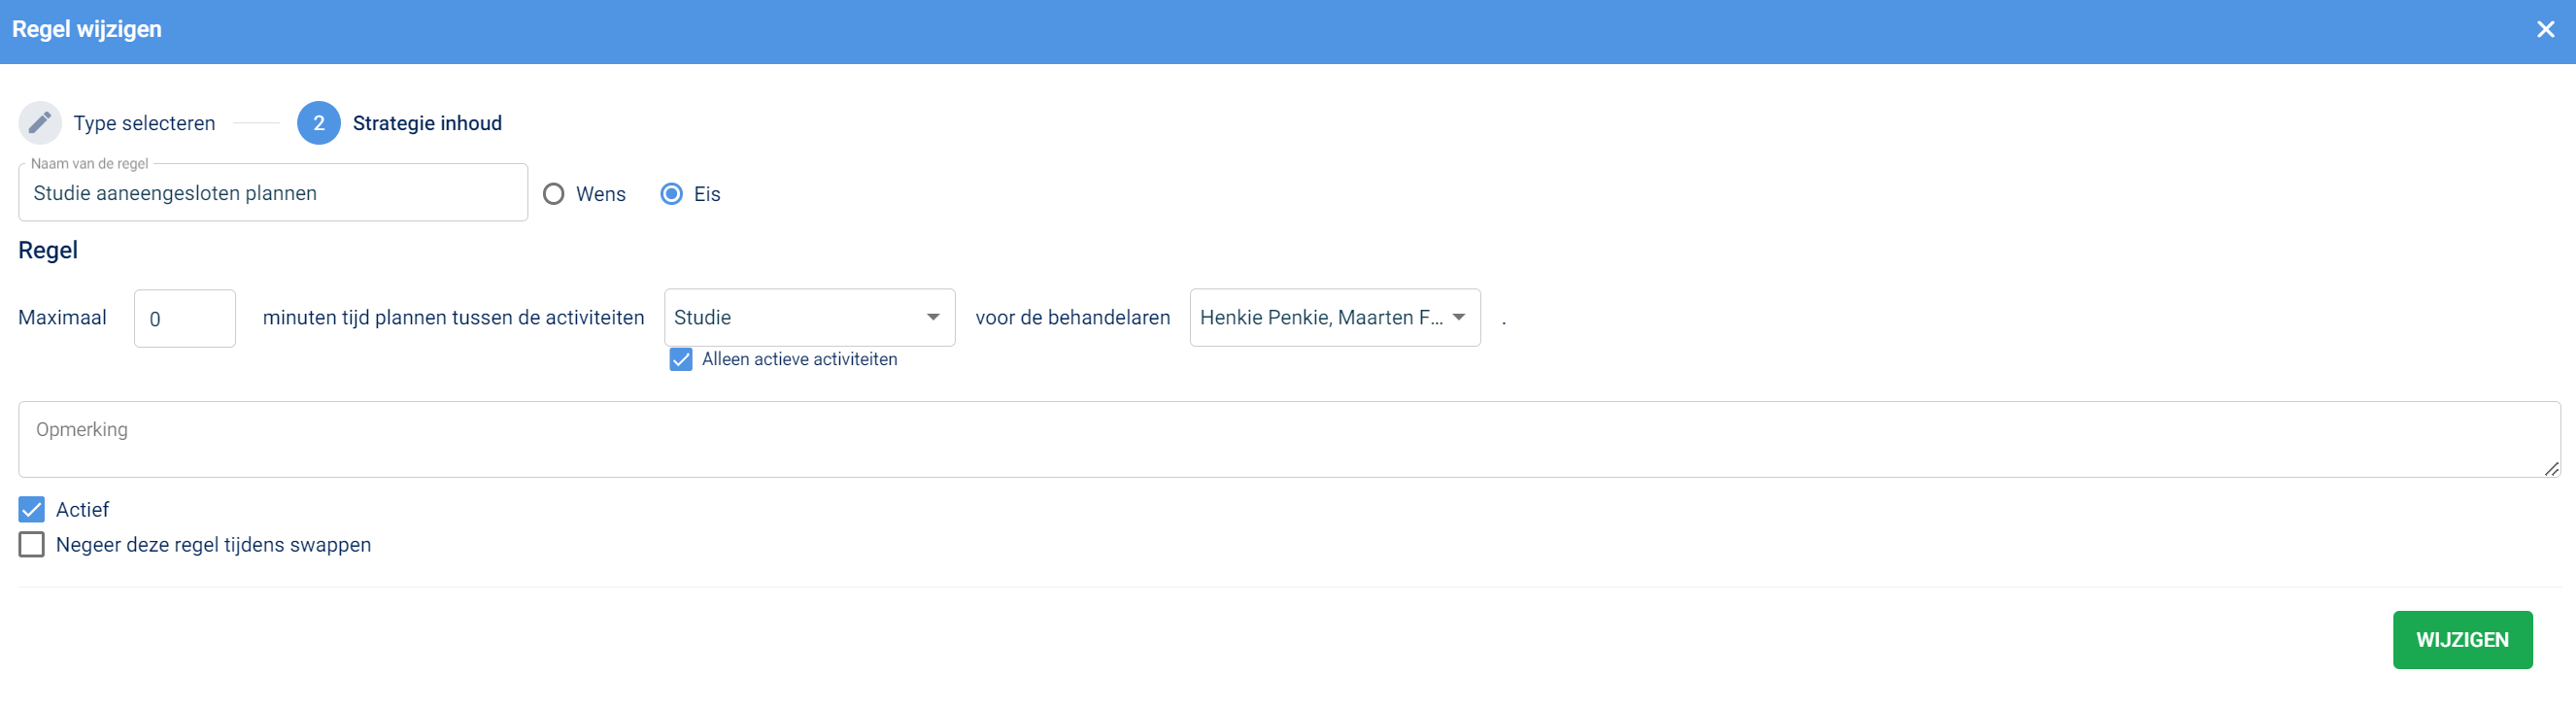This screenshot has width=2576, height=707.
Task: Click the Regel section heading
Action: 48,250
